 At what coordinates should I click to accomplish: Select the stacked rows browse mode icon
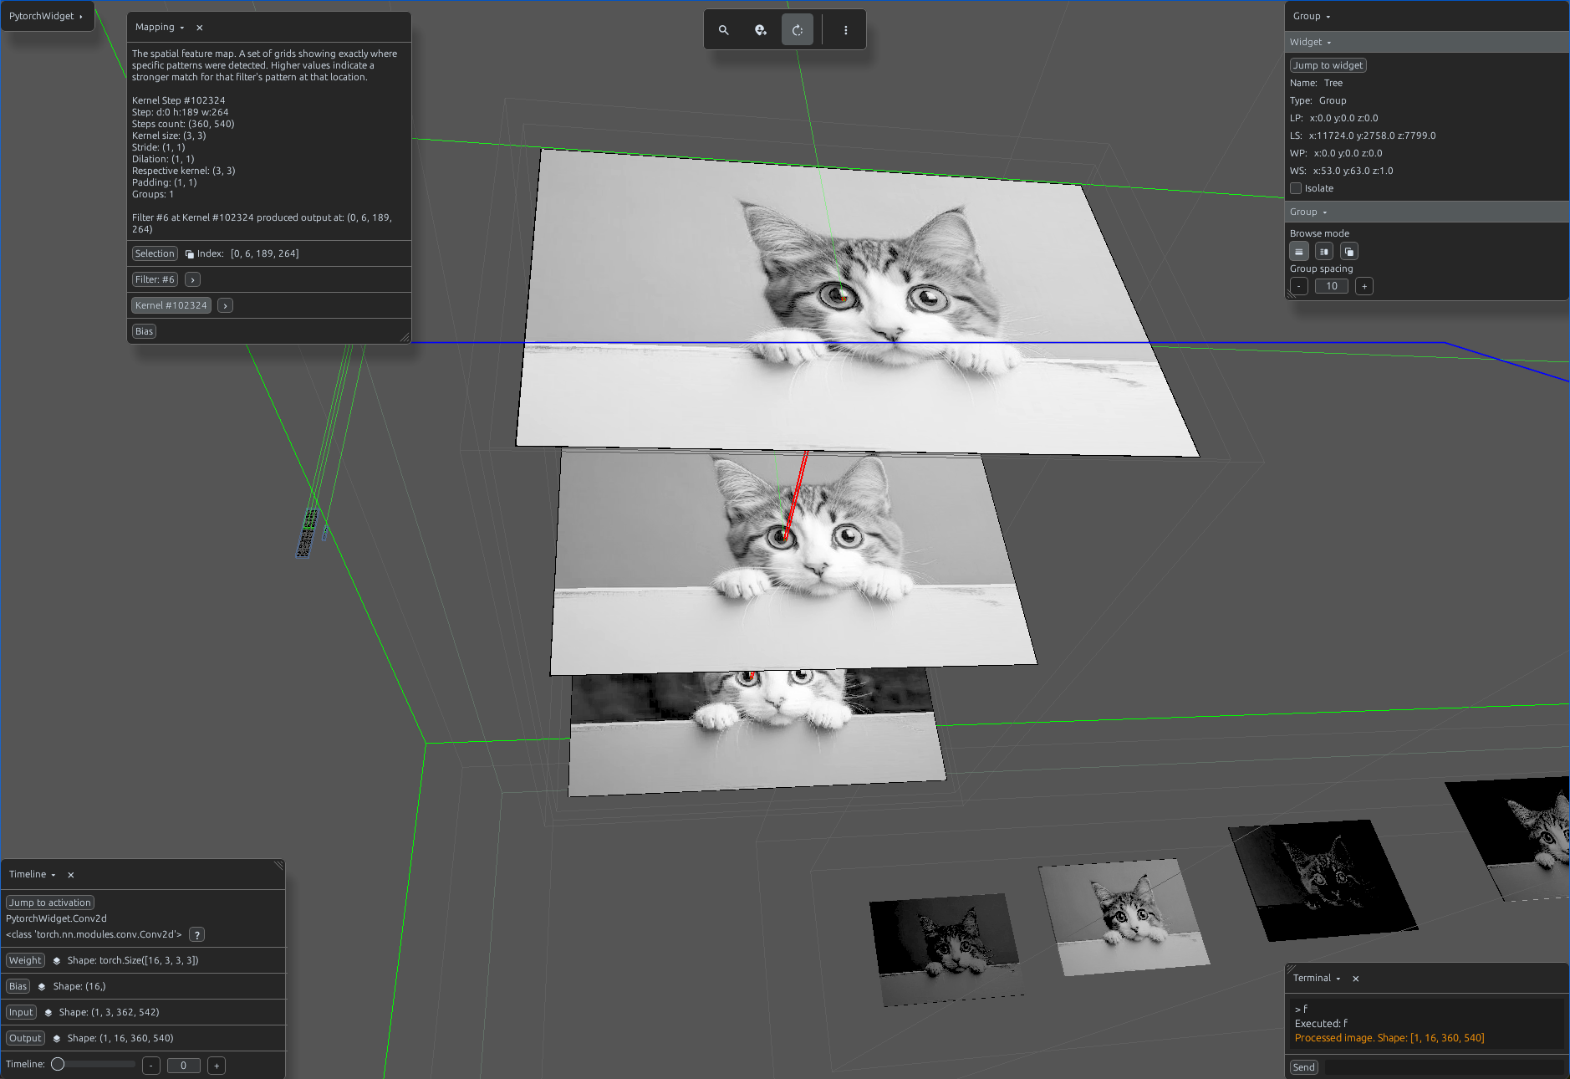point(1299,252)
